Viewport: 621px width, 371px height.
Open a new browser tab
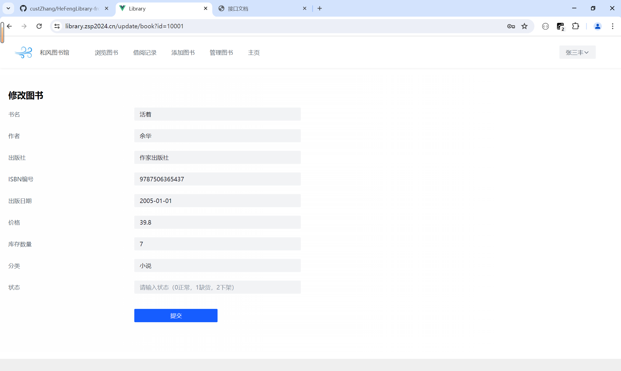[x=320, y=8]
